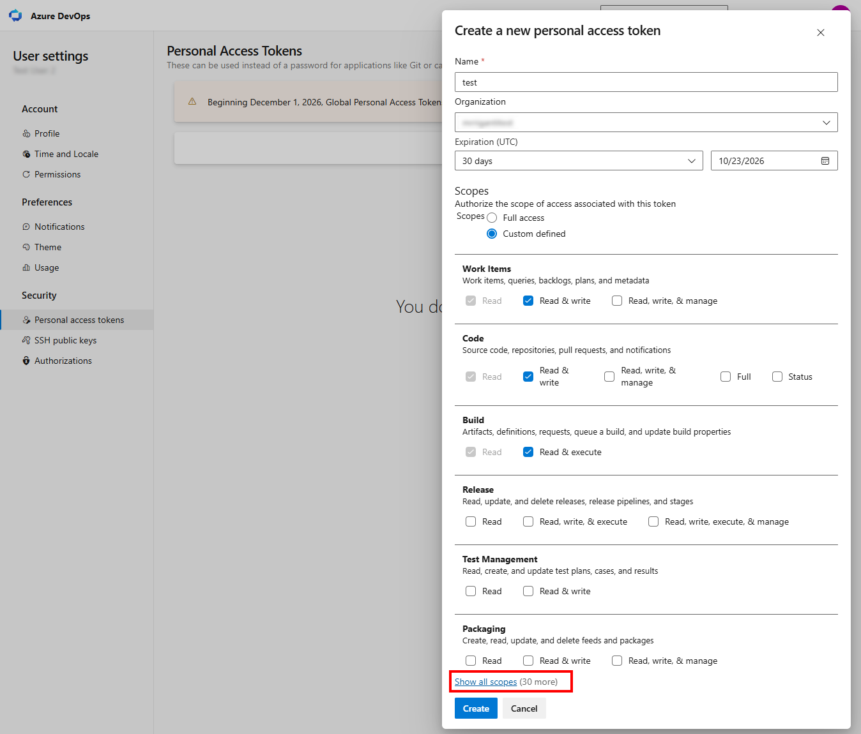Viewport: 861px width, 734px height.
Task: Check Work Items Read, write, & manage
Action: point(617,301)
